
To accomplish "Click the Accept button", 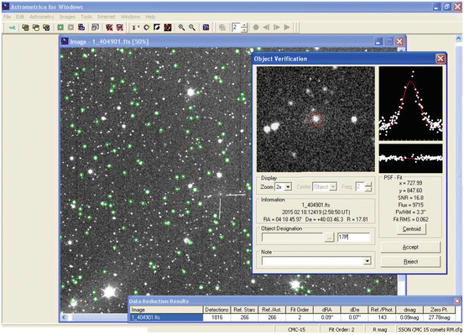I will pos(410,247).
